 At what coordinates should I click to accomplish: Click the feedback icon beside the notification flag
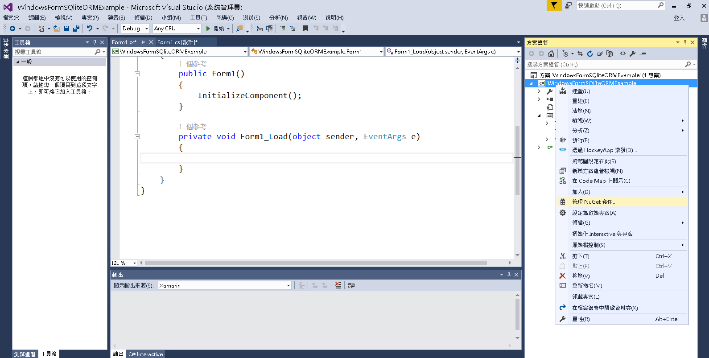[569, 5]
